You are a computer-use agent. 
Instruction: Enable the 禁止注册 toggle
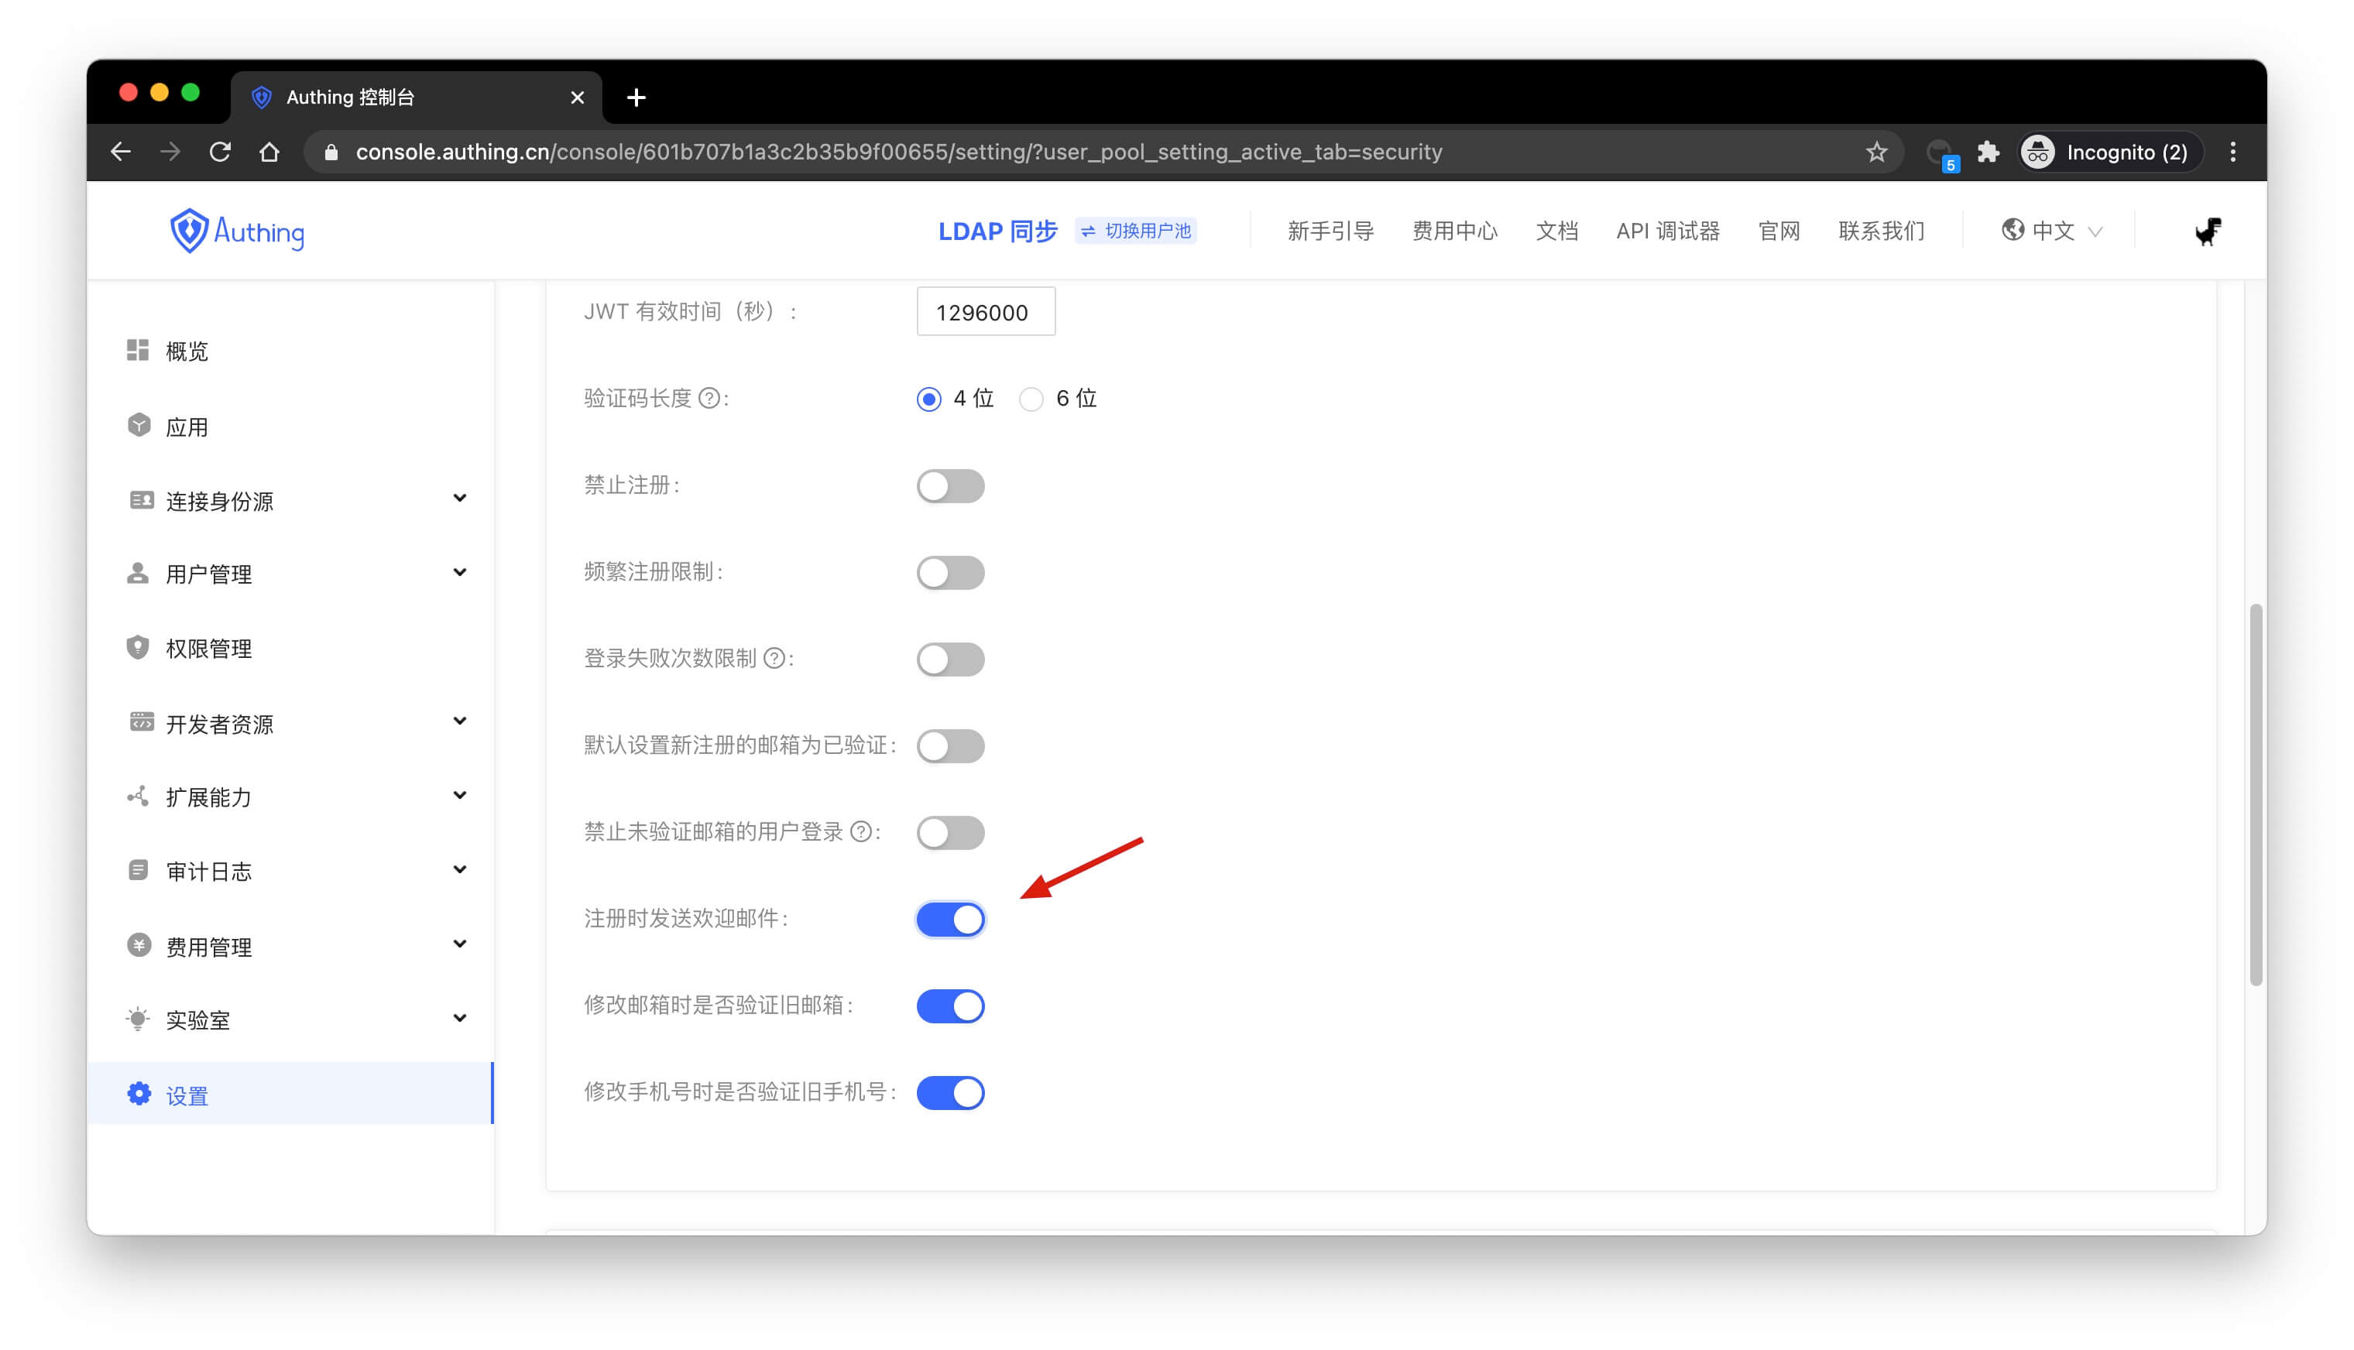950,486
